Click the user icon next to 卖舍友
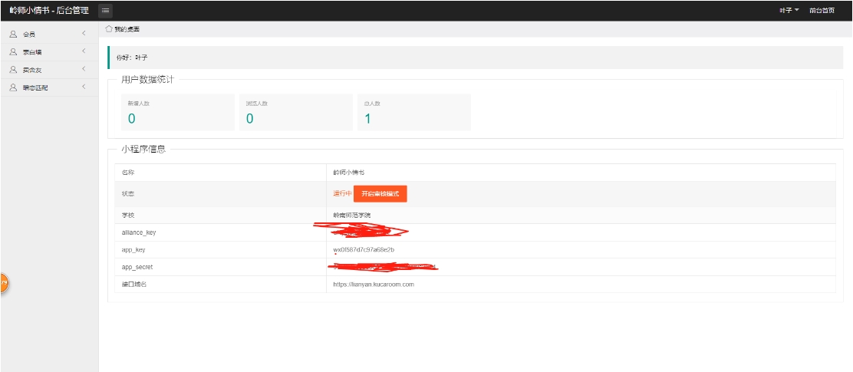The image size is (853, 372). (13, 70)
